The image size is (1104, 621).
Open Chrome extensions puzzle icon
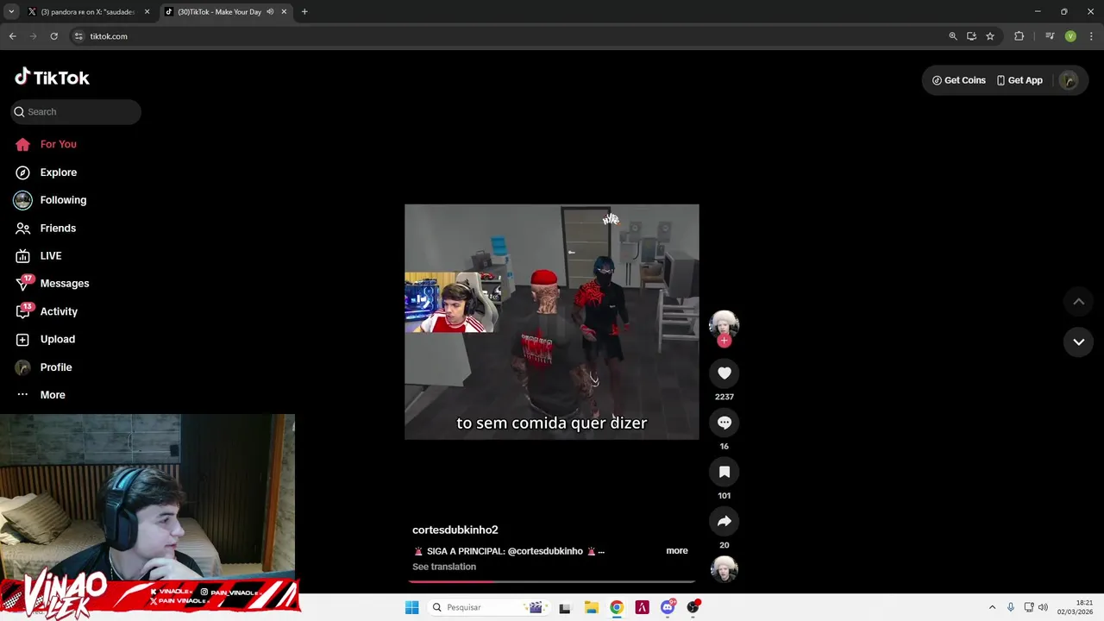point(1019,36)
